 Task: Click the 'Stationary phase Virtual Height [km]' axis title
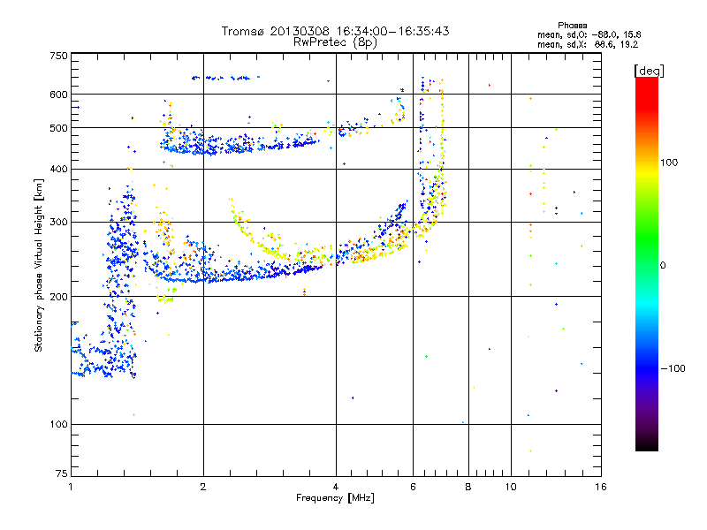click(38, 265)
